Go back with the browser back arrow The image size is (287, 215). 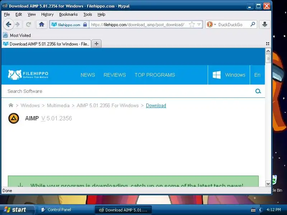coord(8,24)
